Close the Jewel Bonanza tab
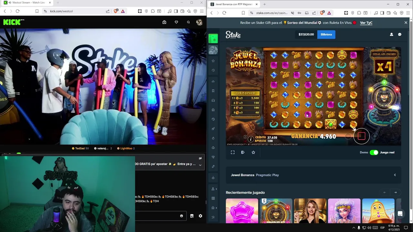 point(257,4)
